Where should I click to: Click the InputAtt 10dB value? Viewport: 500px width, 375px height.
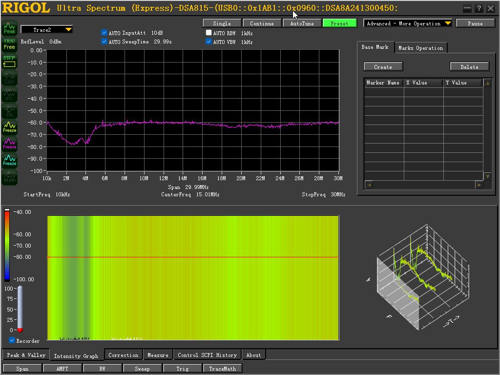click(x=157, y=33)
